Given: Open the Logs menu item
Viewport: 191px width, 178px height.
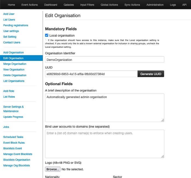Looking at the screenshot, I should pyautogui.click(x=173, y=5).
